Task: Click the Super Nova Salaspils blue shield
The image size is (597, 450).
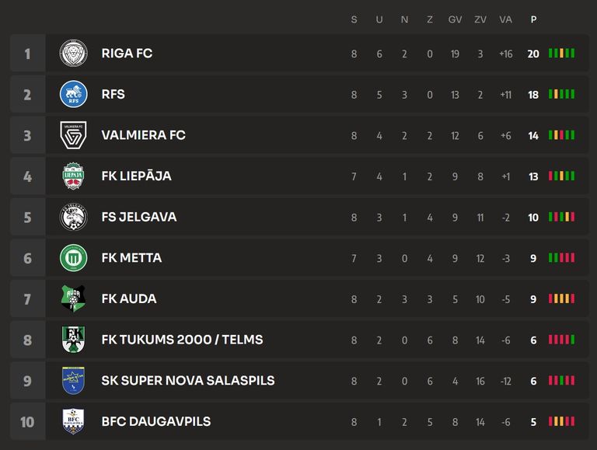Action: click(74, 381)
